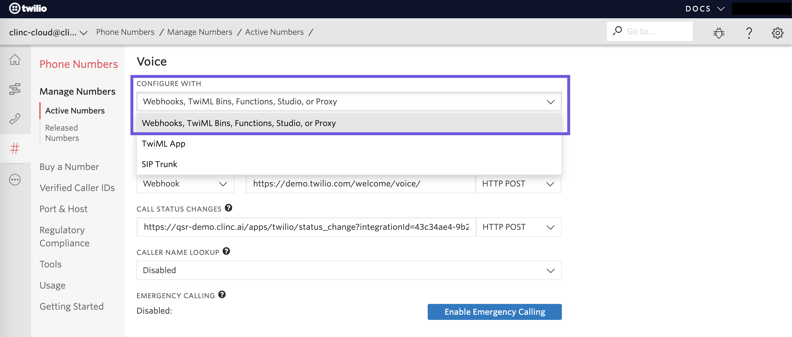Open the settings gear icon
The height and width of the screenshot is (337, 792).
(x=777, y=33)
